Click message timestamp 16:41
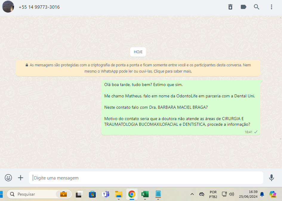This screenshot has width=282, height=201. pos(248,132)
